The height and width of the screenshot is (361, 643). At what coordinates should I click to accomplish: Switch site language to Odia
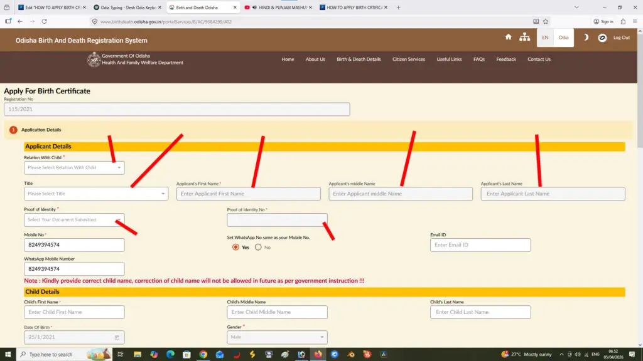tap(563, 38)
